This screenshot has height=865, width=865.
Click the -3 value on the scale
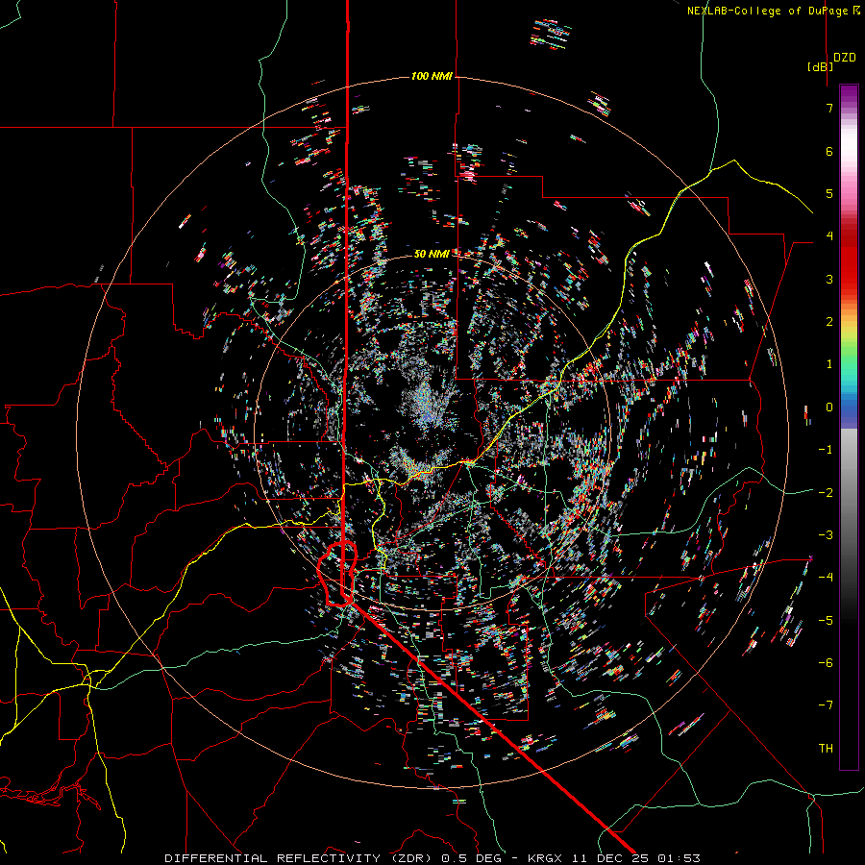pos(826,535)
